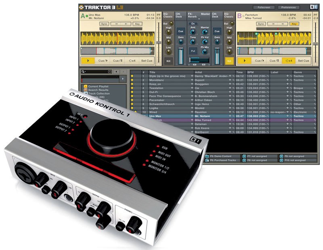The width and height of the screenshot is (323, 250).
Task: Skip to next track on deck B
Action: tap(283, 24)
